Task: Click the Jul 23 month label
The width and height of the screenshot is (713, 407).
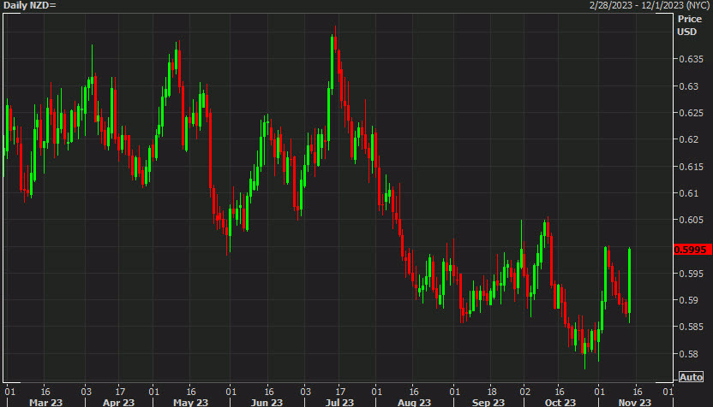Action: pos(339,403)
